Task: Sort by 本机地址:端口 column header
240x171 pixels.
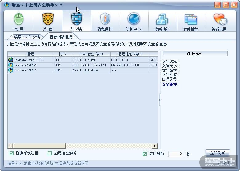Action: (x=91, y=54)
